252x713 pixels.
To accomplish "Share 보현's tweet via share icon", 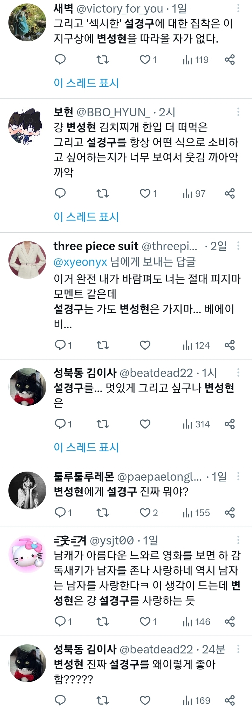I will pos(230,193).
